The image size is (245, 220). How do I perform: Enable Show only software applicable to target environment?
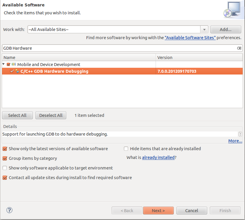point(5,168)
